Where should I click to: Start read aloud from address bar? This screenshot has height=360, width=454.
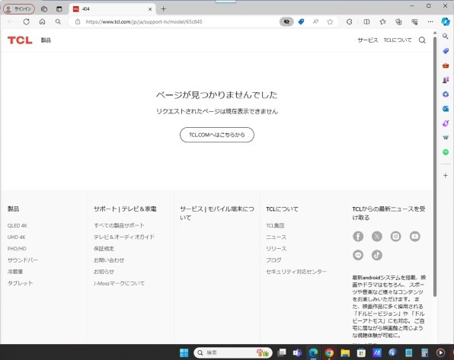(x=315, y=22)
